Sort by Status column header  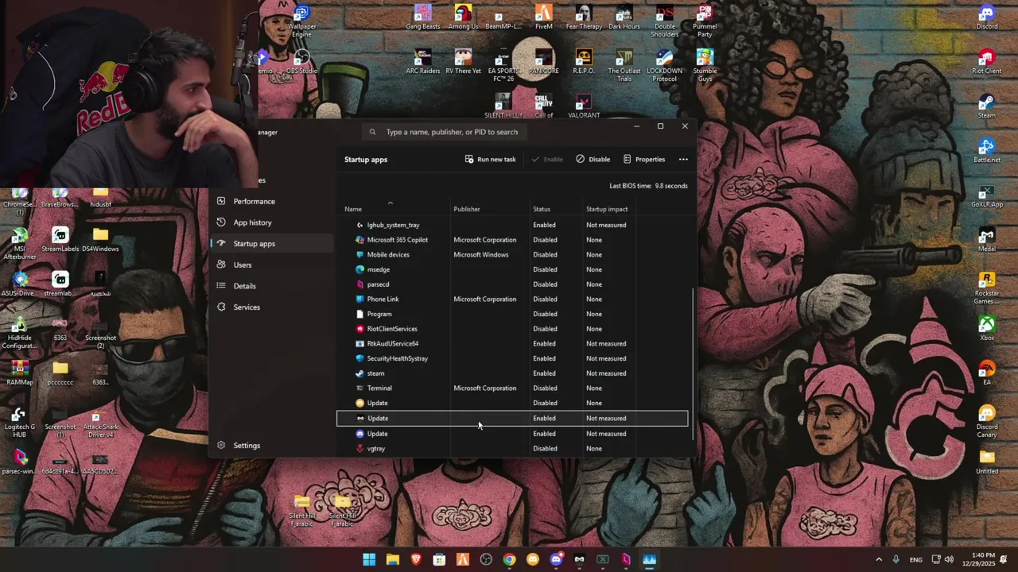coord(542,209)
